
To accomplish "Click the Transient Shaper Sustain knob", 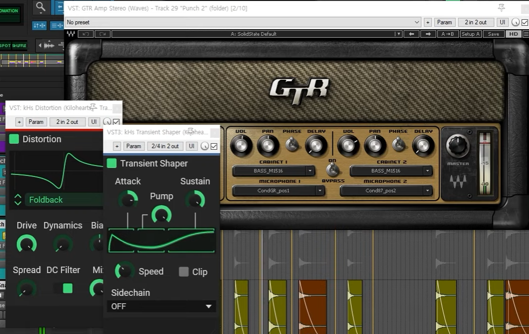I will (195, 199).
